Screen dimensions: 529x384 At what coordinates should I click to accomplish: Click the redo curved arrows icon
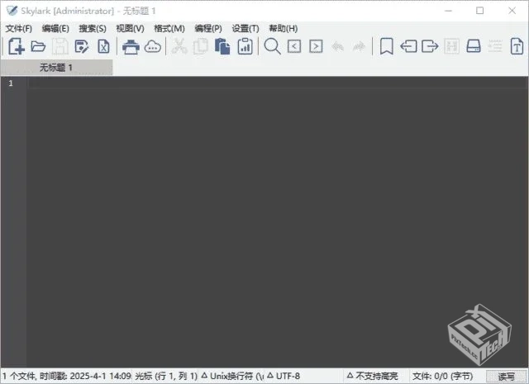[x=359, y=46]
